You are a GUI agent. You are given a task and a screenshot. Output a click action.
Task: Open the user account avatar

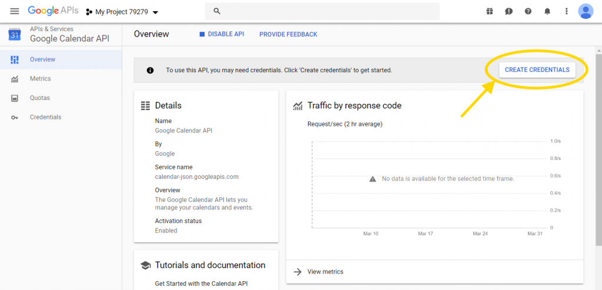(586, 11)
